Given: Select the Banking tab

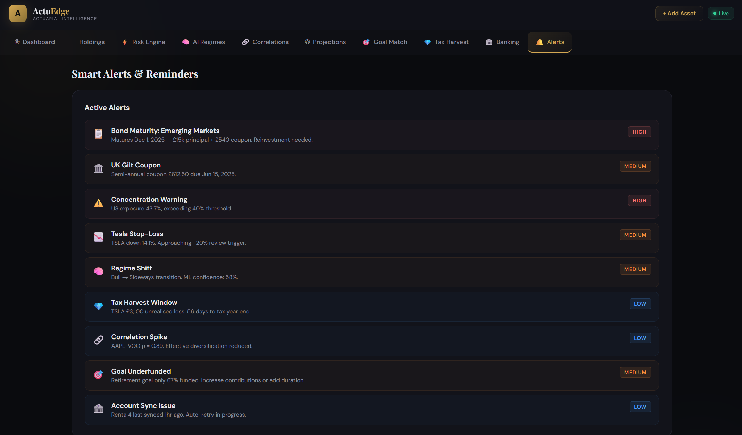Looking at the screenshot, I should (502, 42).
